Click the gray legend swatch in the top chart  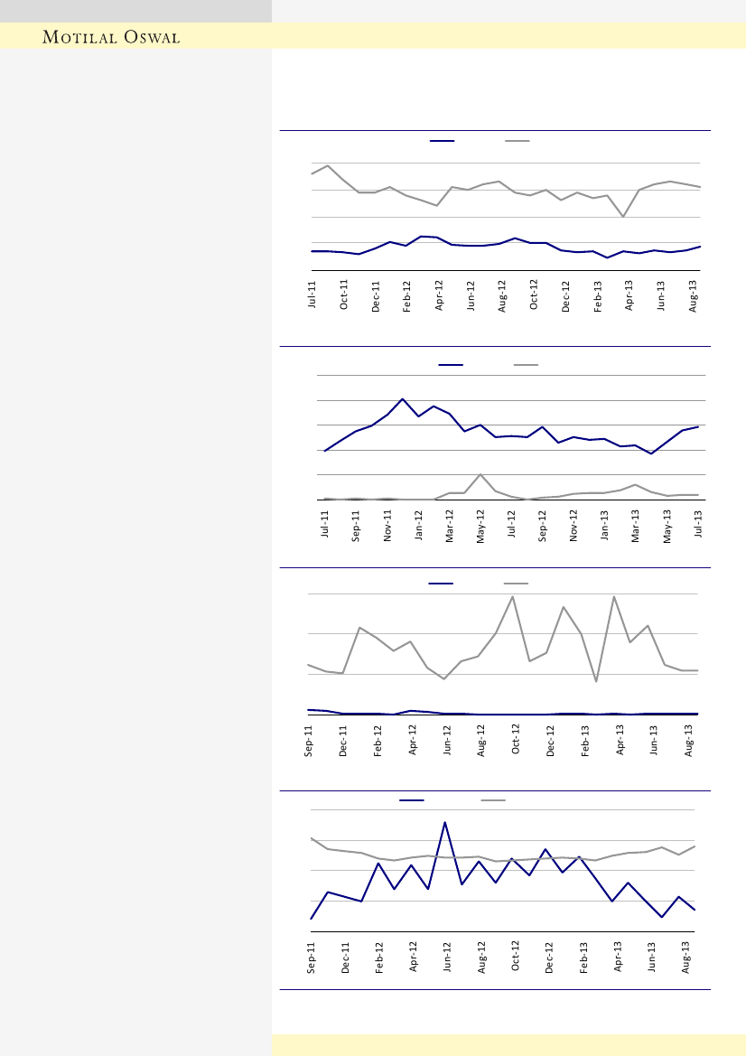coord(517,141)
